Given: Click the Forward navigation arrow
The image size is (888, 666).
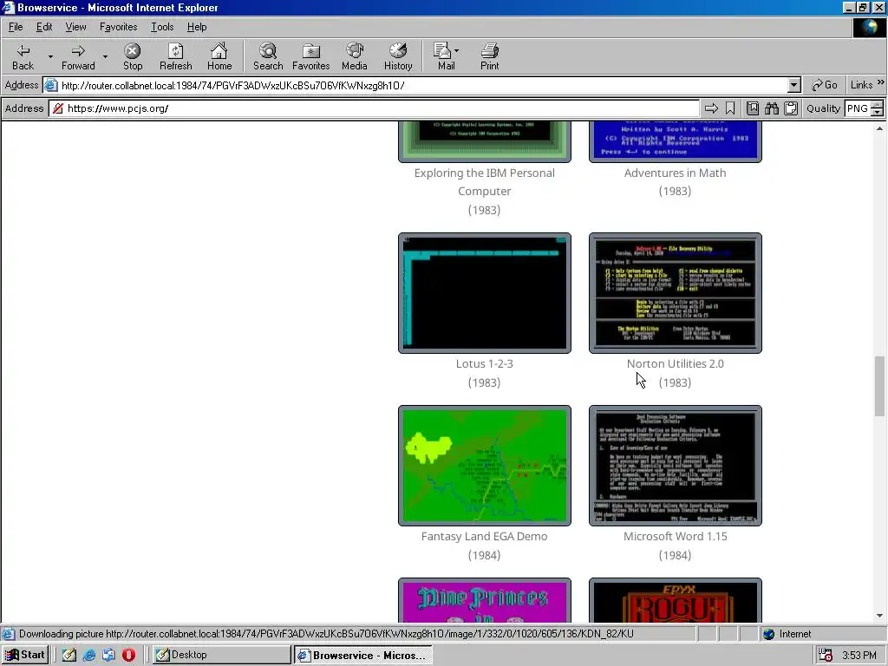Looking at the screenshot, I should (x=78, y=56).
